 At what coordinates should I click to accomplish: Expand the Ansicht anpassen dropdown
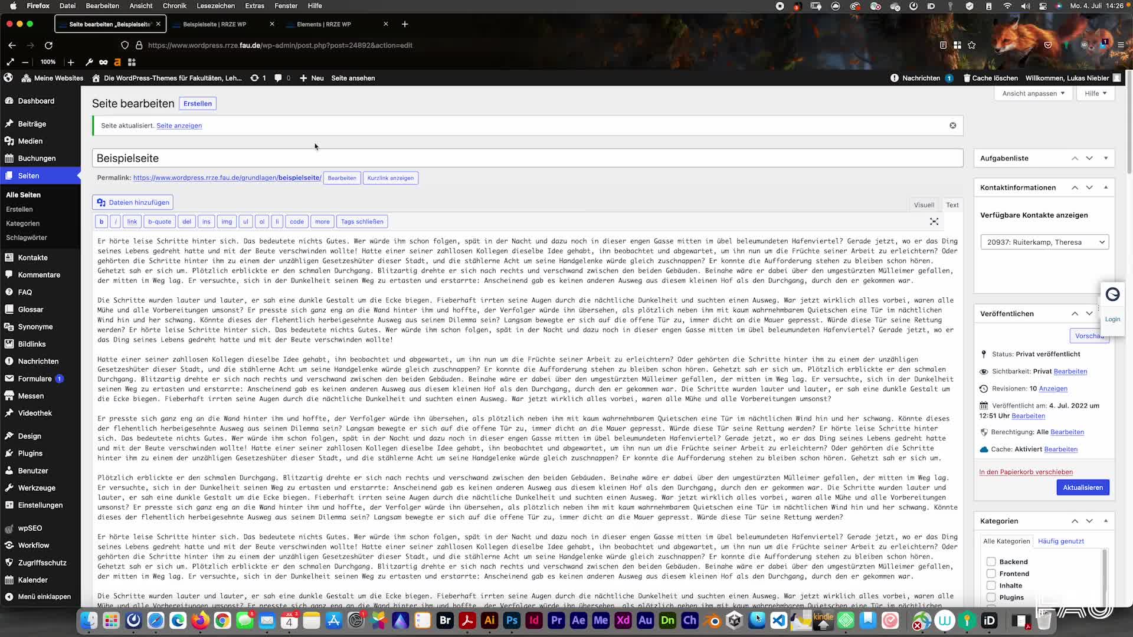tap(1033, 93)
